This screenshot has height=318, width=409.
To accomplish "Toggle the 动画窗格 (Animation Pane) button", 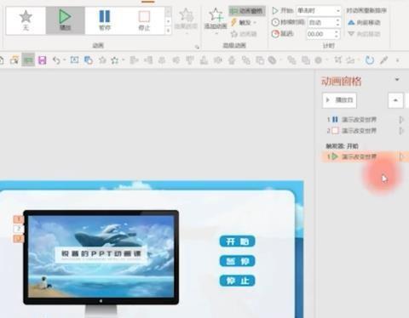I will (x=247, y=11).
